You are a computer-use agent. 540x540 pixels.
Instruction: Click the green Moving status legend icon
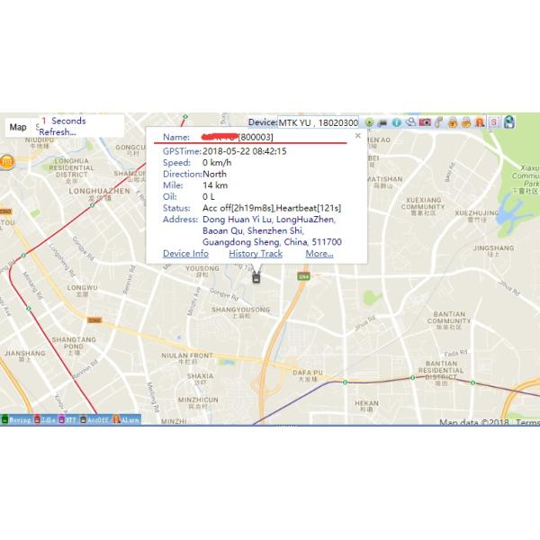click(4, 419)
